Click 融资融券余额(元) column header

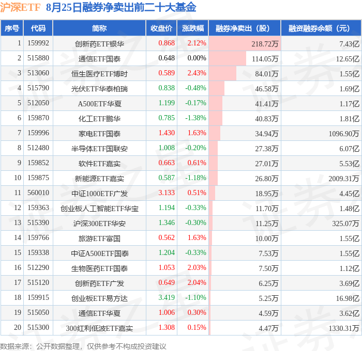[x=321, y=28]
